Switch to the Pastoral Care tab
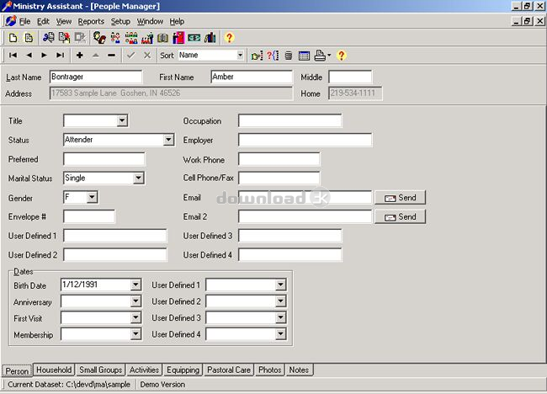The height and width of the screenshot is (394, 547). coord(229,370)
